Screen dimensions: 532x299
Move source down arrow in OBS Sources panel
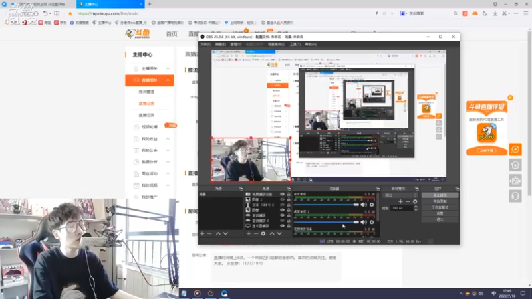click(x=279, y=234)
